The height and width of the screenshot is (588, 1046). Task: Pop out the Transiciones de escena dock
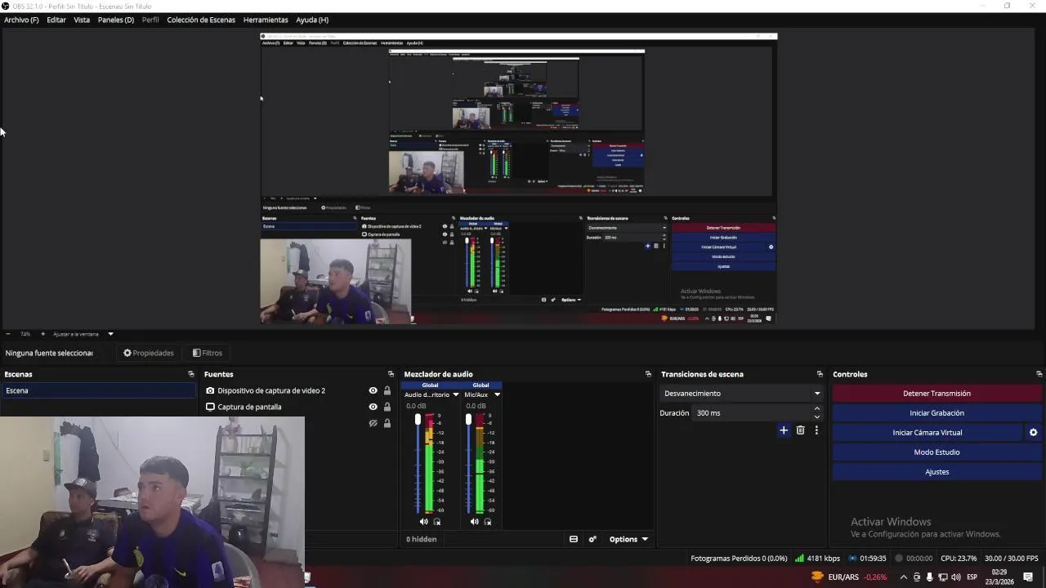pos(820,374)
